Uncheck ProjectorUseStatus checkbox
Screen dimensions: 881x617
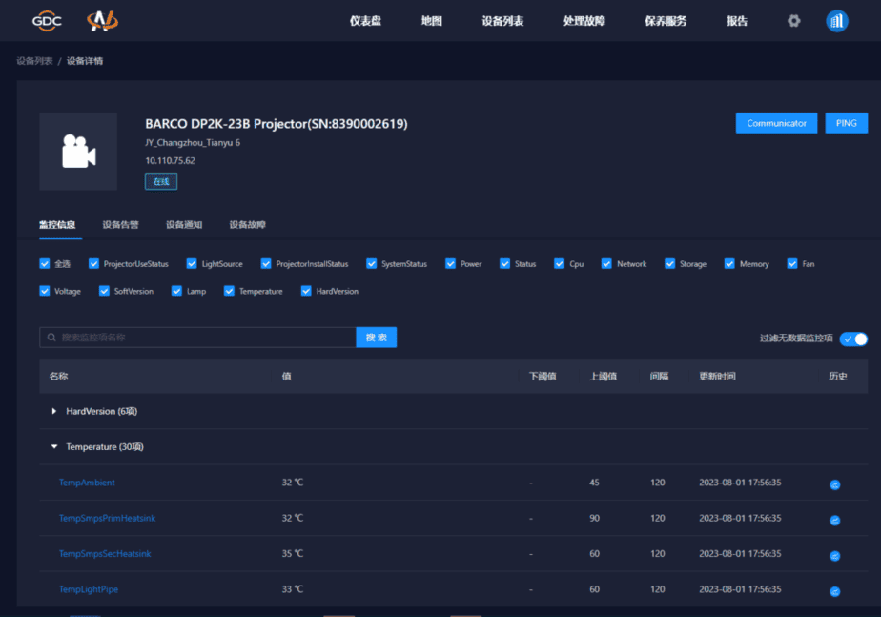click(x=93, y=263)
